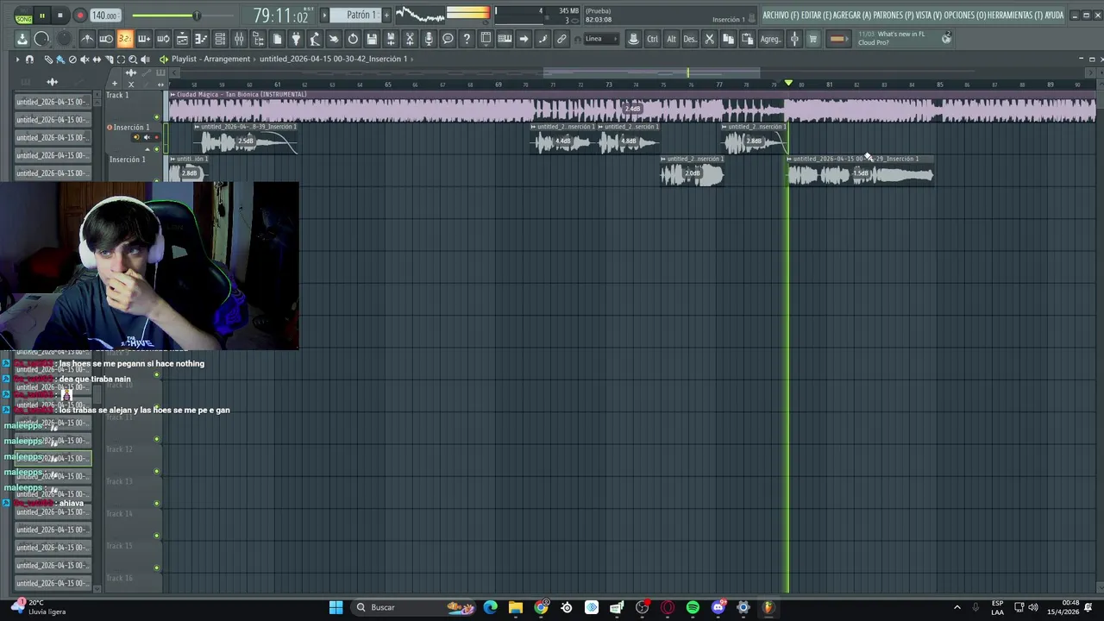Click the red record button
1104x621 pixels.
coord(79,16)
